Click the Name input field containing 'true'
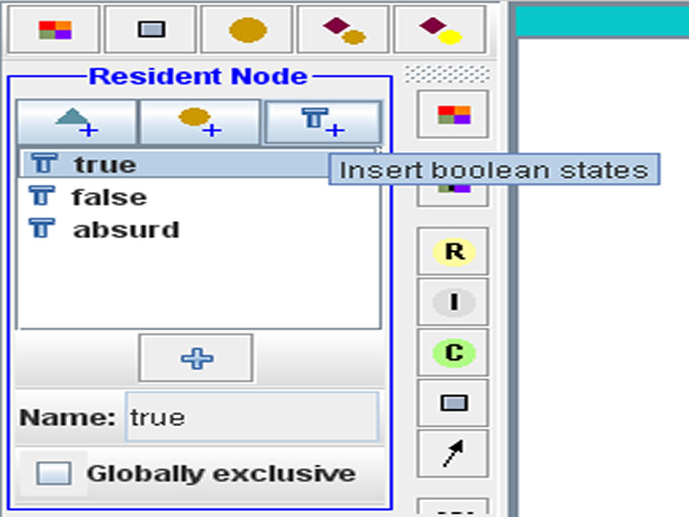This screenshot has width=689, height=517. [x=252, y=417]
